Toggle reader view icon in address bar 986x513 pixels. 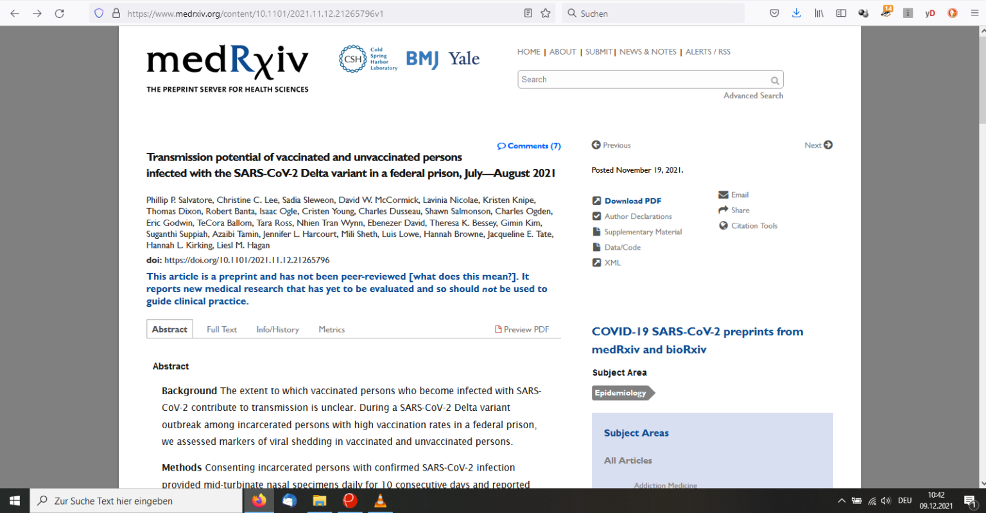coord(528,13)
